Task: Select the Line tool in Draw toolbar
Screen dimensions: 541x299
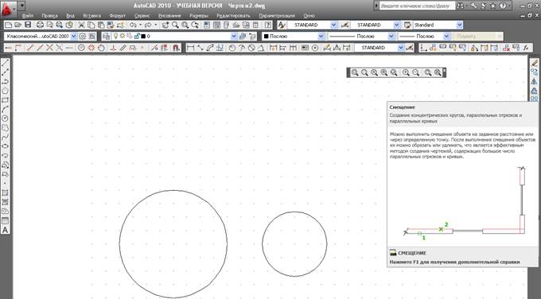Action: pos(6,63)
